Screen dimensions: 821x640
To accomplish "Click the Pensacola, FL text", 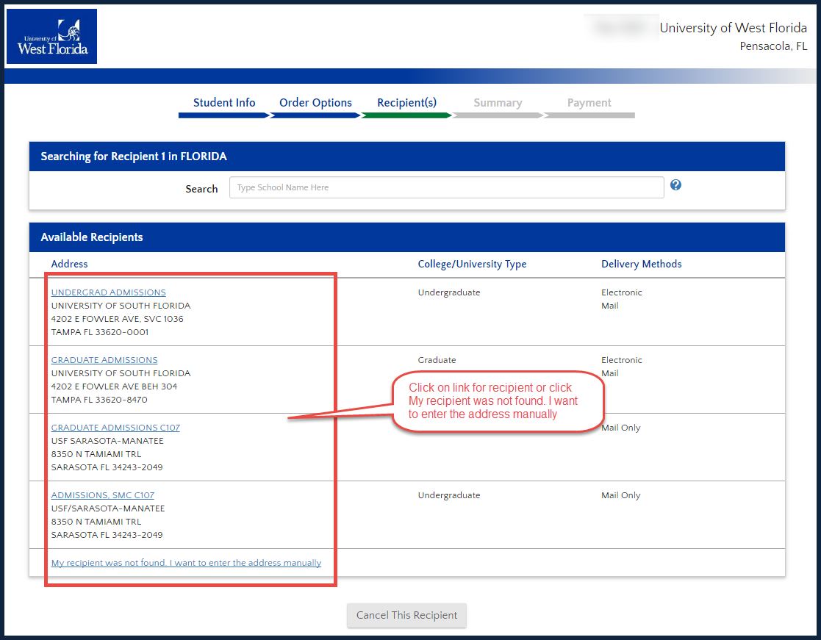I will click(x=773, y=46).
